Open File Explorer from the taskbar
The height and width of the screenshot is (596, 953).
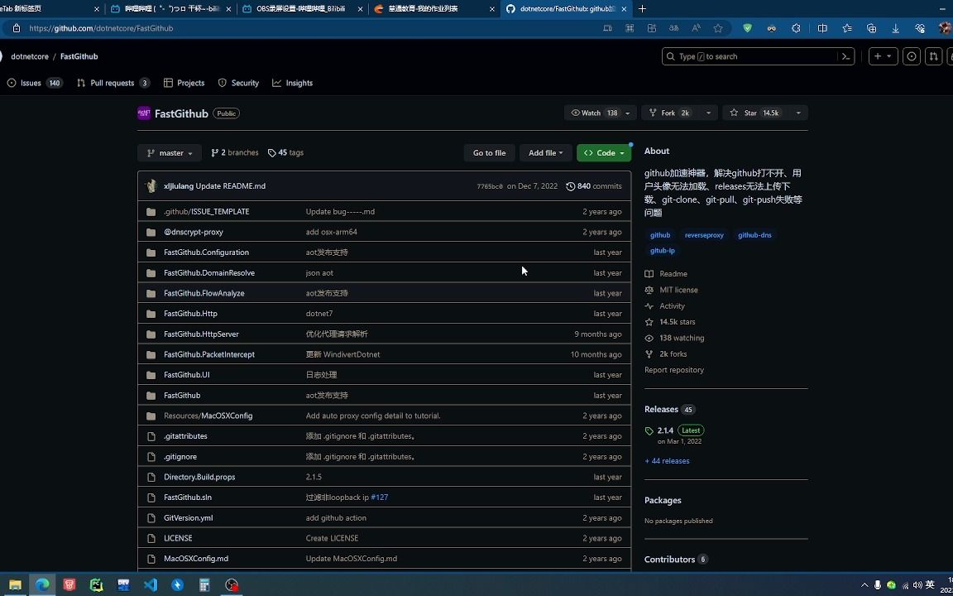coord(15,585)
